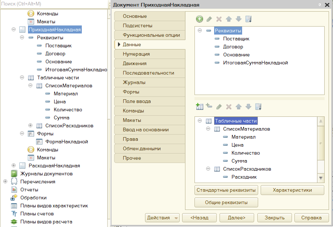Click the green add attribute icon
Image resolution: width=333 pixels, height=227 pixels.
[200, 19]
